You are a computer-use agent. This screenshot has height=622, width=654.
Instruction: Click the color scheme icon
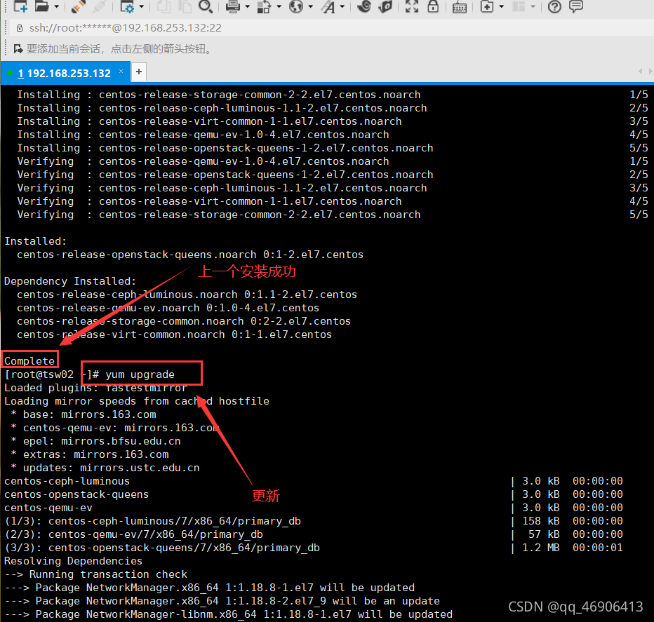[x=264, y=6]
